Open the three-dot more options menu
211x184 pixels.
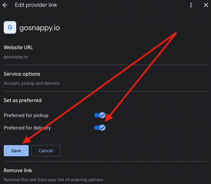191,5
